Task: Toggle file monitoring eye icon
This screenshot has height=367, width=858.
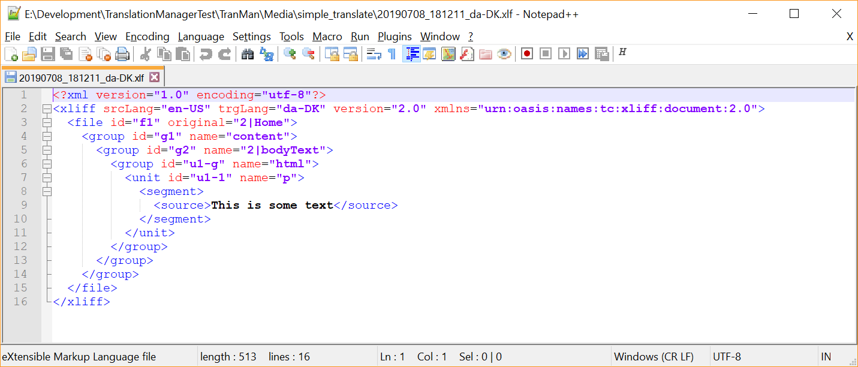Action: [504, 54]
